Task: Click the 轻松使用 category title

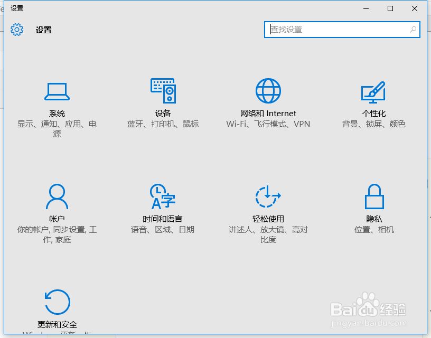Action: (268, 219)
